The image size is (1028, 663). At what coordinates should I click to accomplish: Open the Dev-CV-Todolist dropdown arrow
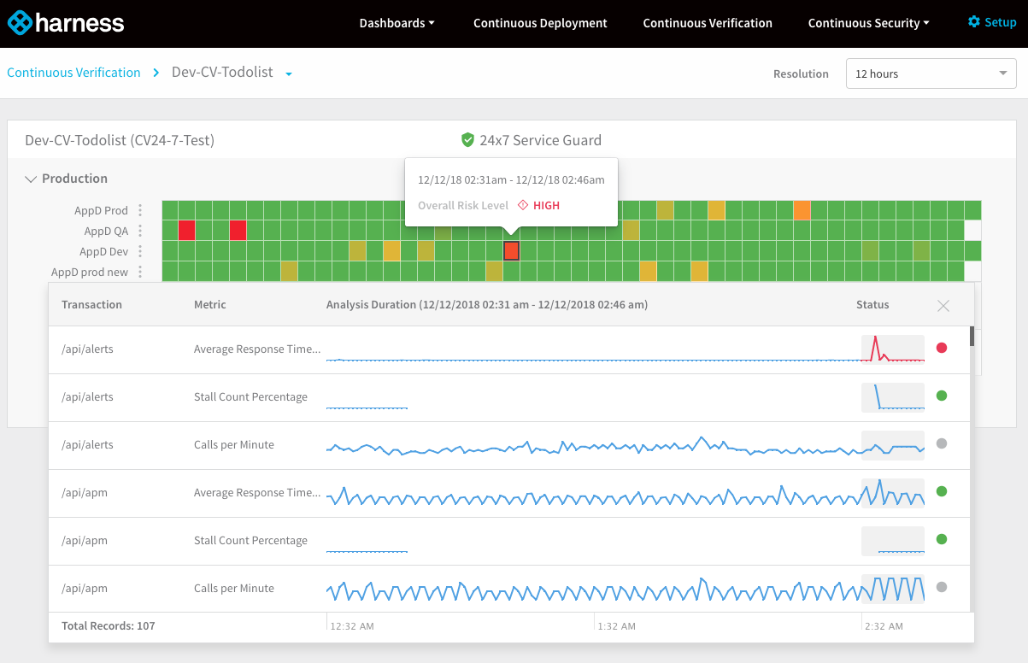(289, 74)
